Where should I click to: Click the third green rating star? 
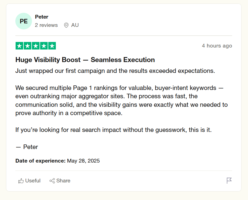[36, 46]
